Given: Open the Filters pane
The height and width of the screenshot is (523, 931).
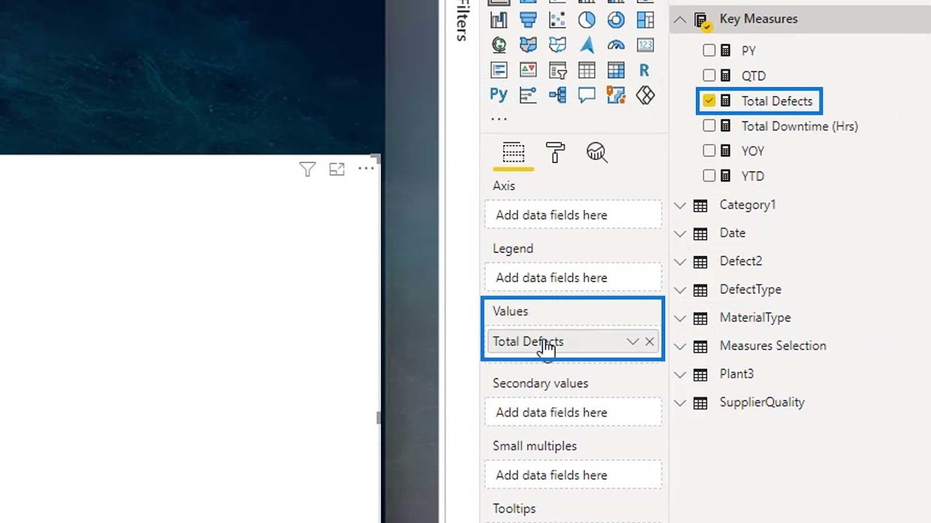Looking at the screenshot, I should [x=463, y=22].
